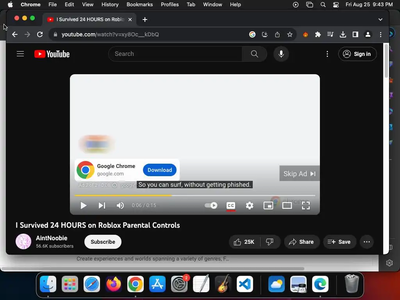View site information lock icon
400x300 pixels.
tap(55, 34)
